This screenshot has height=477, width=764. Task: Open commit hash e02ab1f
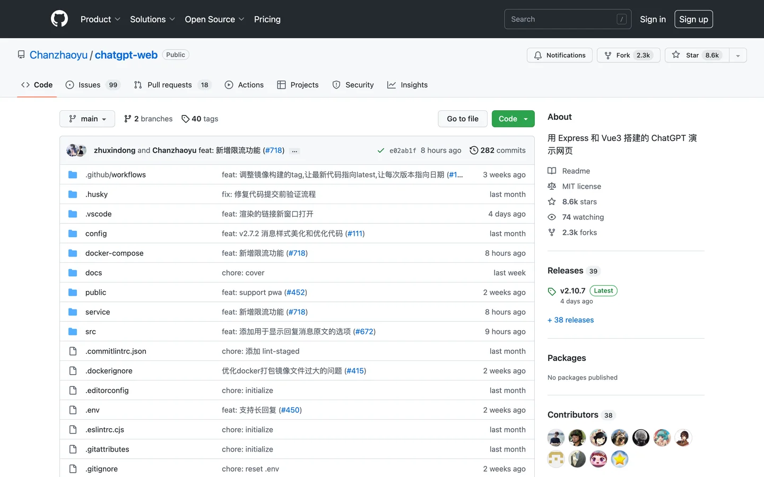(403, 151)
